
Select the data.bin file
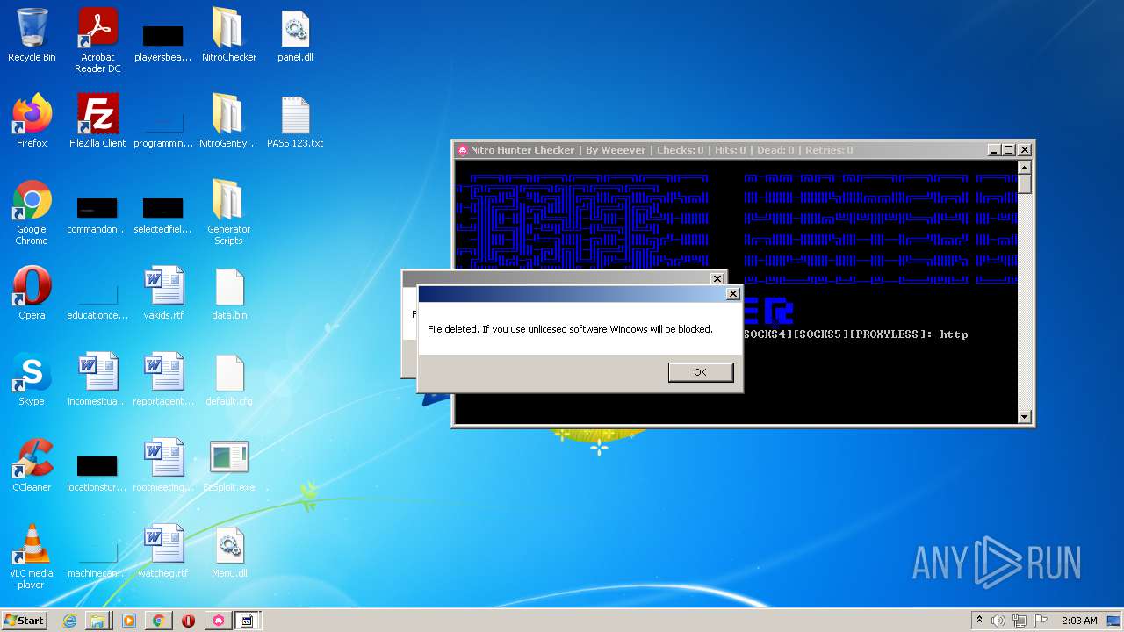pos(228,293)
